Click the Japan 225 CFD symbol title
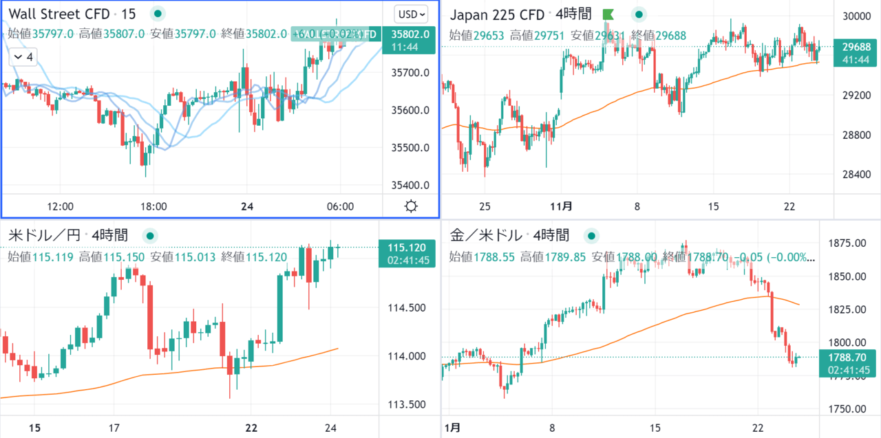 pos(496,14)
